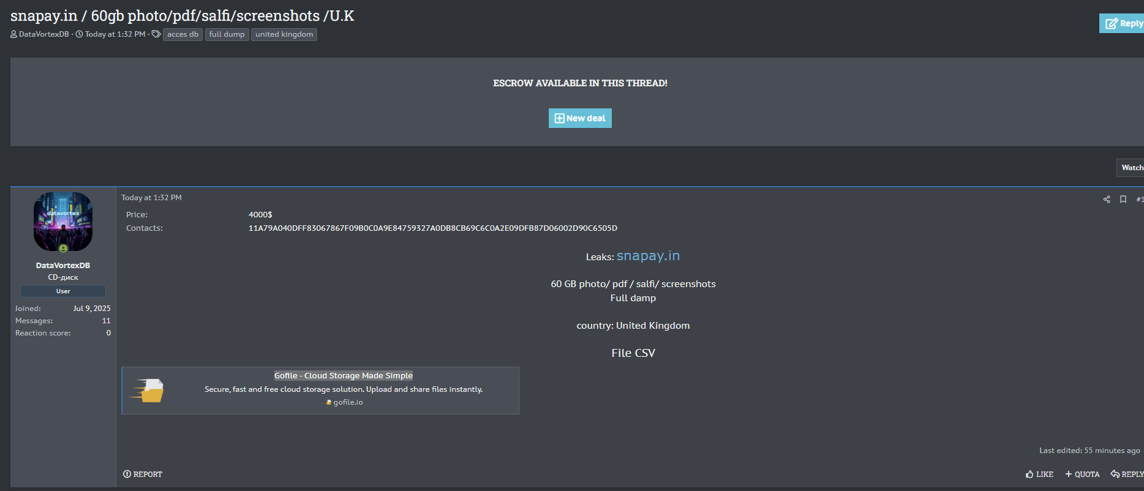The image size is (1144, 491).
Task: Click the author user icon under the thread title
Action: [x=13, y=34]
